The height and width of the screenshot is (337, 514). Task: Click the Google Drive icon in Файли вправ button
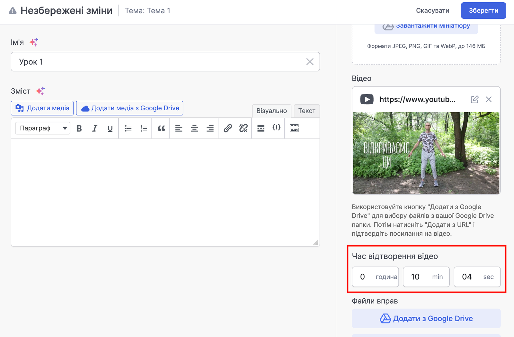385,318
